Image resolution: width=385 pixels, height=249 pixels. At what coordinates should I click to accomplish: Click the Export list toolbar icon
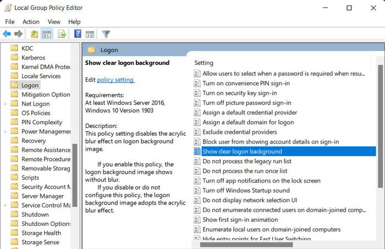pos(62,34)
